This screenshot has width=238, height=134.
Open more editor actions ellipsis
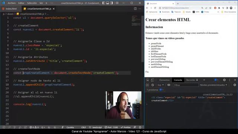click(x=140, y=9)
